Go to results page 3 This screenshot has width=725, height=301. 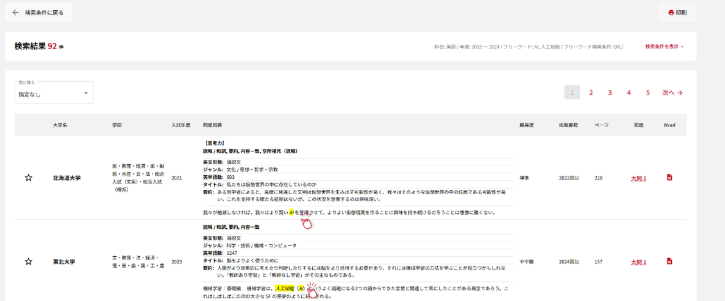[610, 93]
